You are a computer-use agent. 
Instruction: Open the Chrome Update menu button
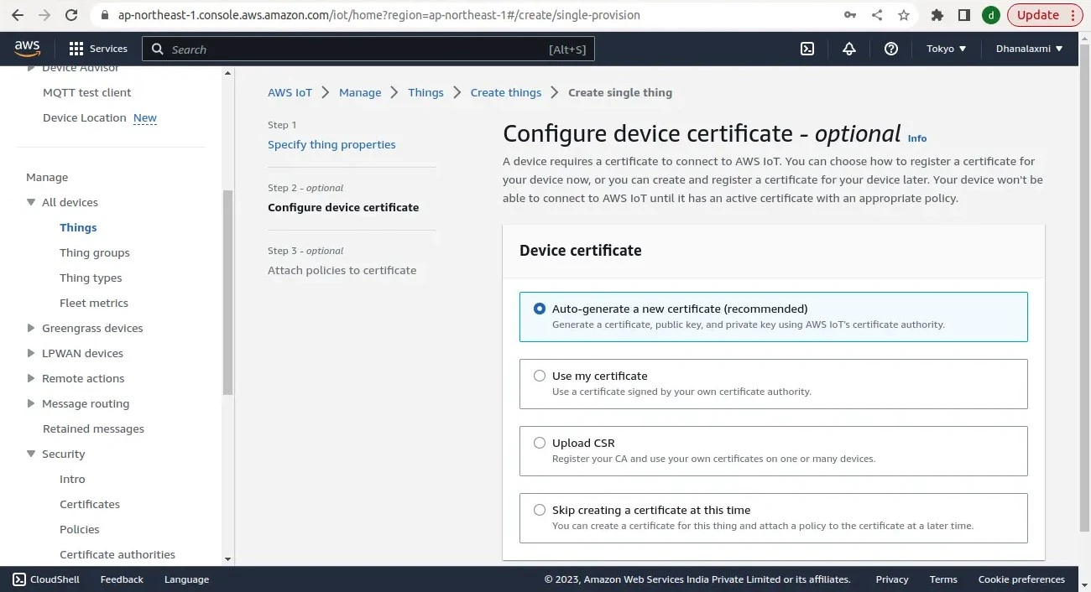coord(1046,15)
